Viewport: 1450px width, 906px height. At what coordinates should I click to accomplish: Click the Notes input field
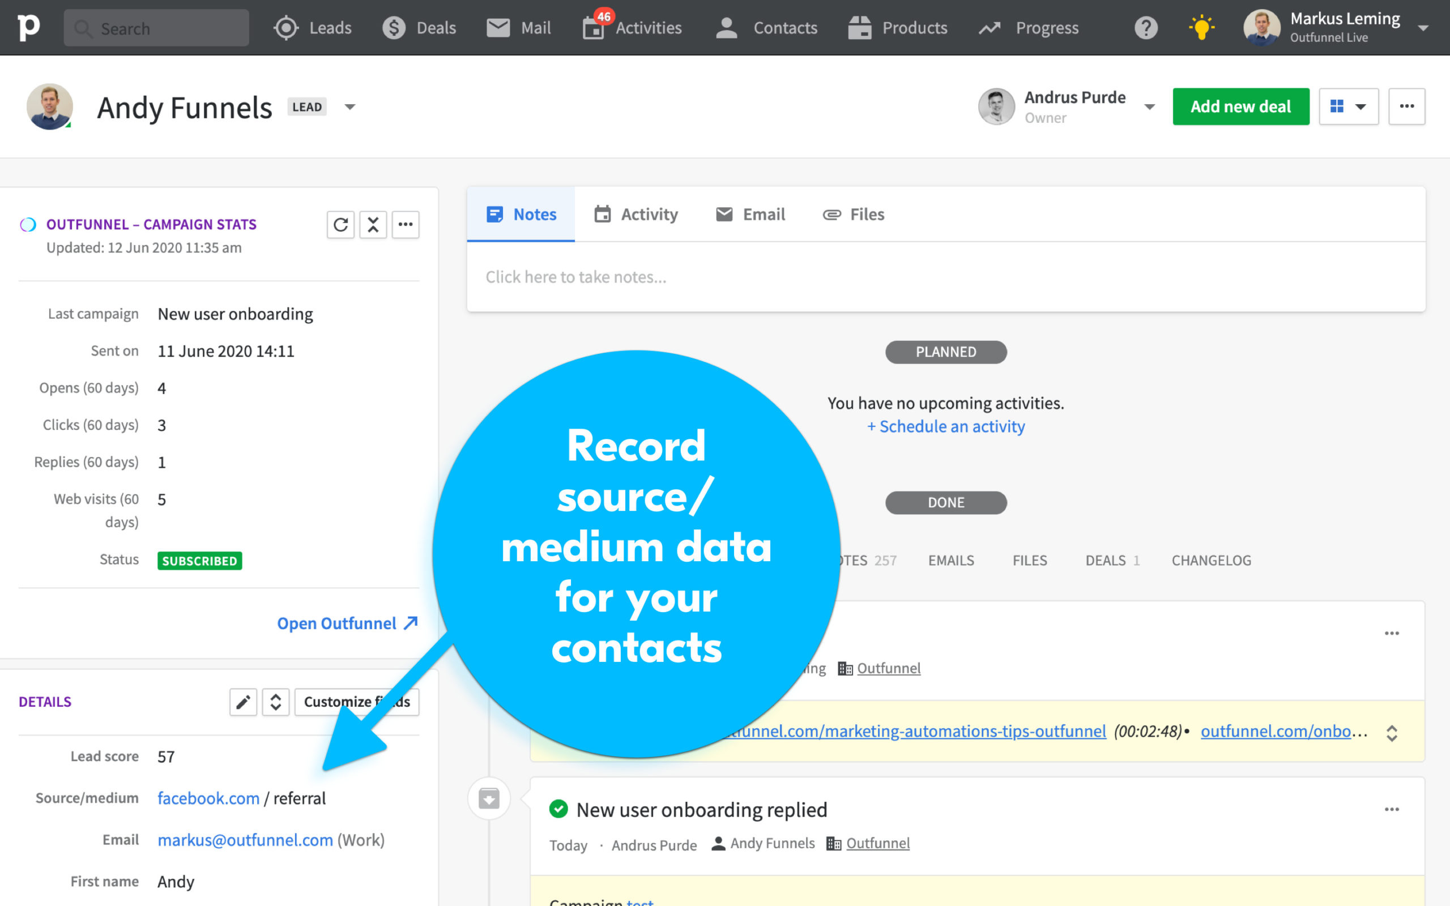click(x=947, y=276)
